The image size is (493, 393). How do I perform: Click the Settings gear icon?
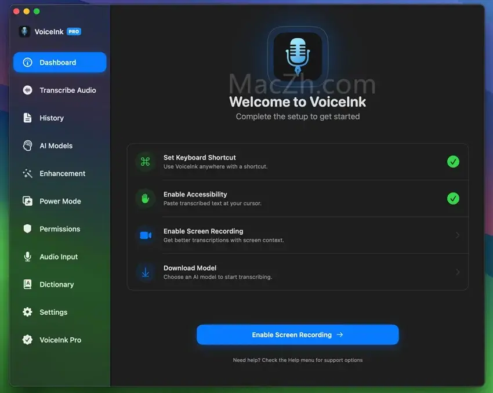(x=28, y=312)
